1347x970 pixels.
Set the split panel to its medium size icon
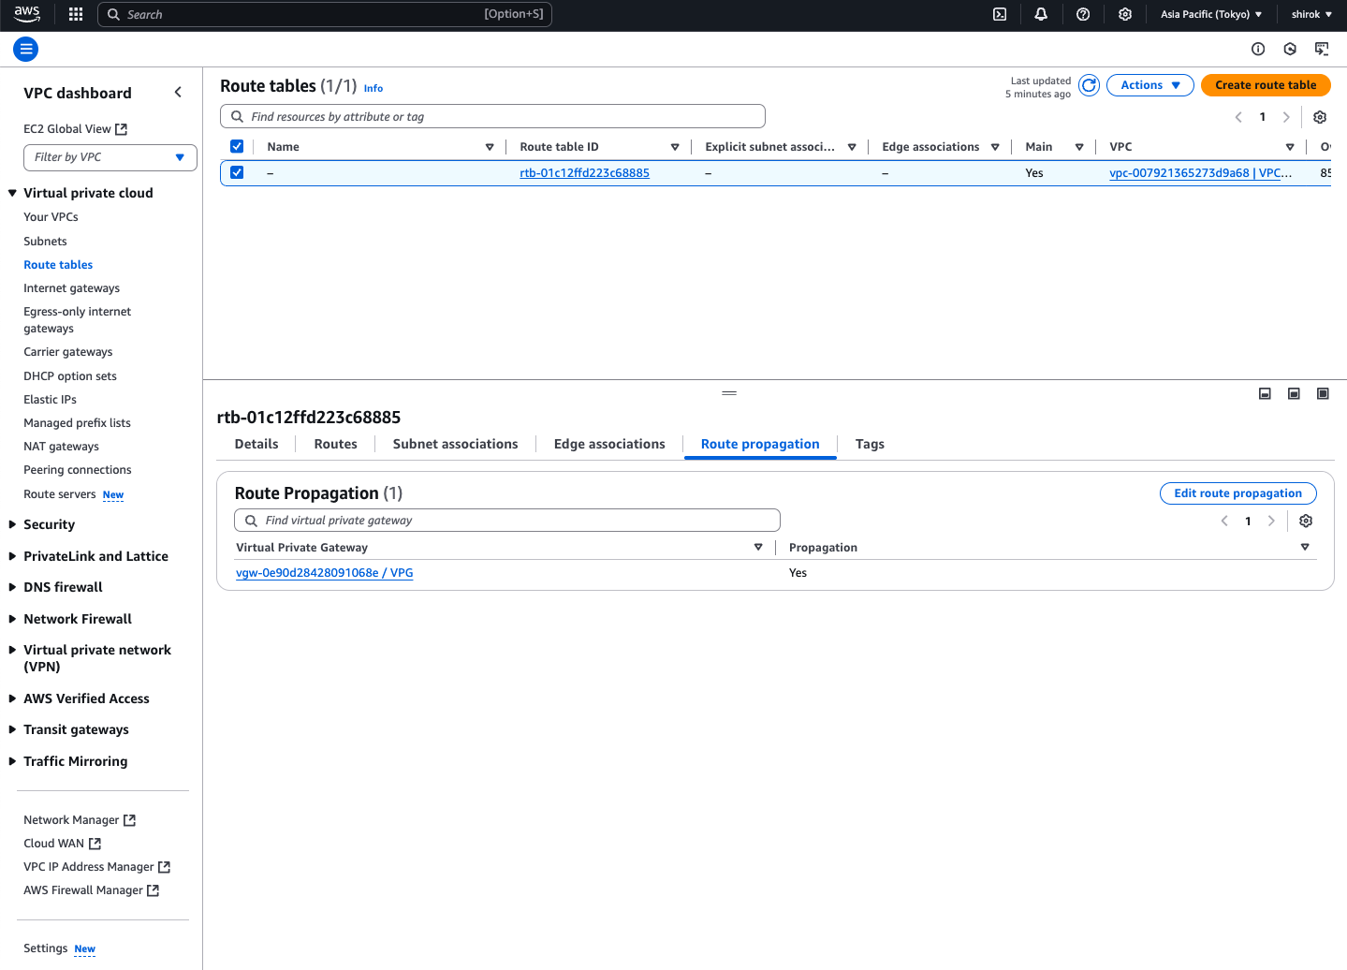[1294, 394]
